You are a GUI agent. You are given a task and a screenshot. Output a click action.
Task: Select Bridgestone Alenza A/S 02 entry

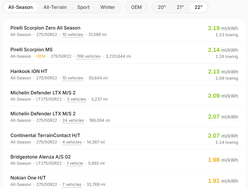tap(124, 160)
